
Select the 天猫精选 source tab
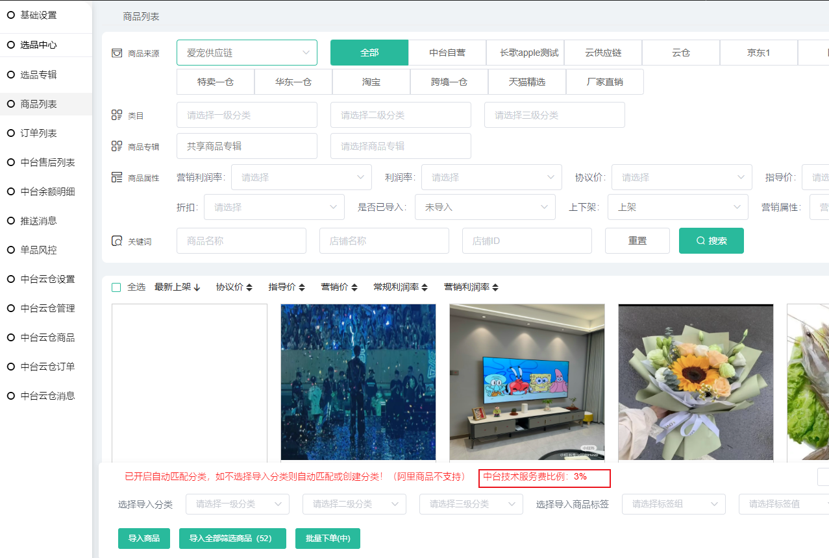pos(526,82)
